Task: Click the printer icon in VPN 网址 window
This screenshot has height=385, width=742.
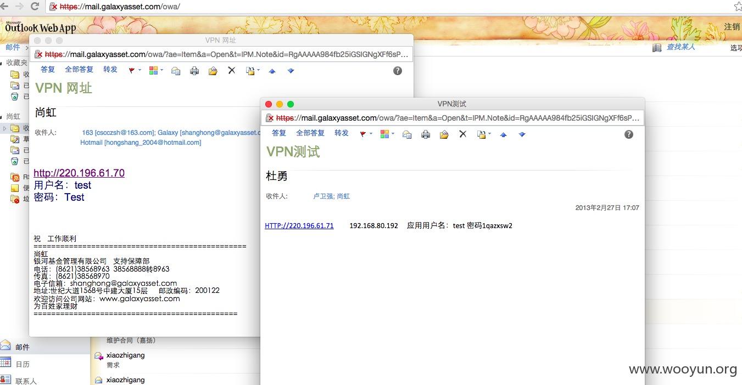Action: [x=194, y=71]
